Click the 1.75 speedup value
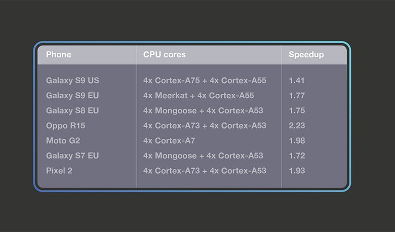Image resolution: width=395 pixels, height=232 pixels. coord(297,110)
